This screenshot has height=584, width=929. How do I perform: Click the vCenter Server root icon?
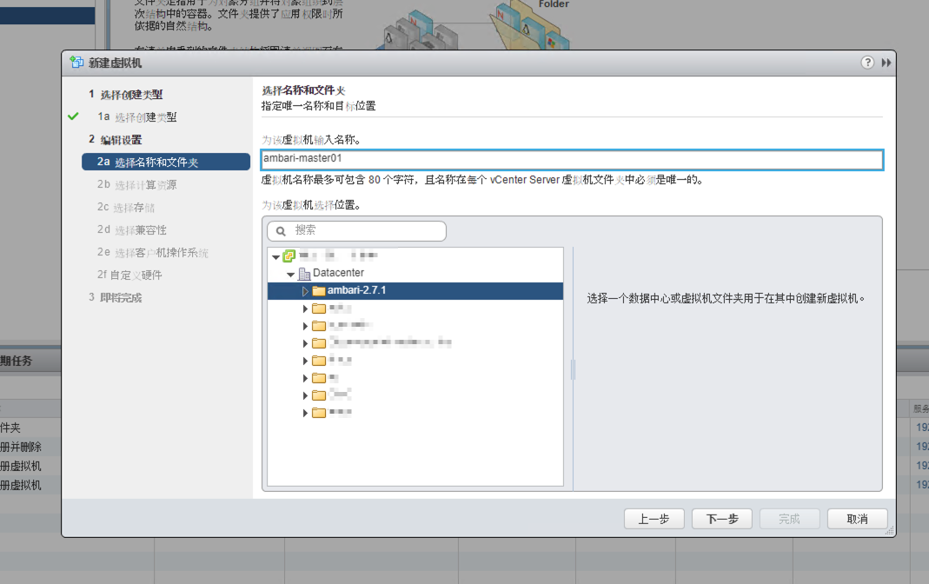(x=289, y=255)
